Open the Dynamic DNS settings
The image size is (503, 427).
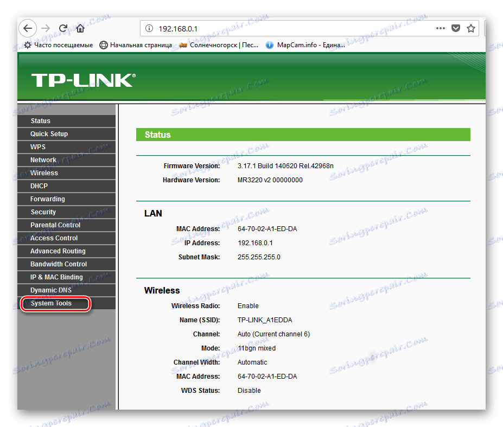pyautogui.click(x=50, y=290)
